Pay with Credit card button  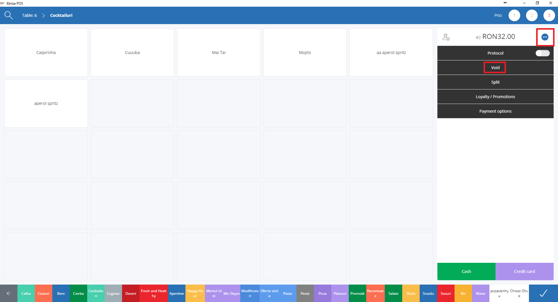524,272
